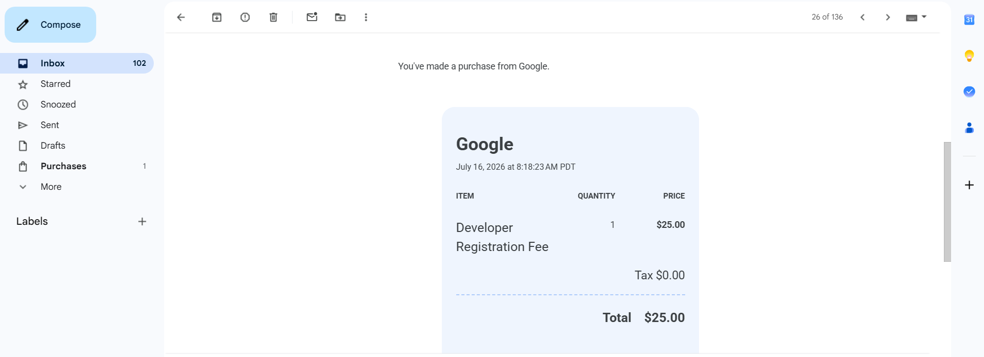Open the Snoozed folder

coord(77,104)
